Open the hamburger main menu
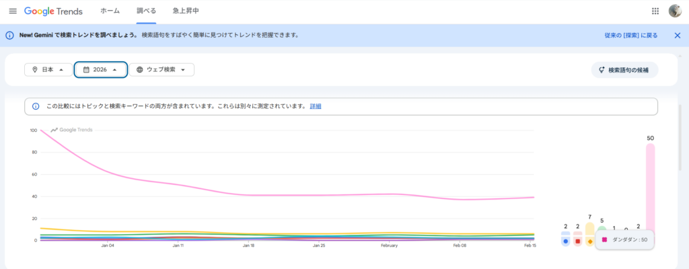The width and height of the screenshot is (689, 269). tap(12, 11)
